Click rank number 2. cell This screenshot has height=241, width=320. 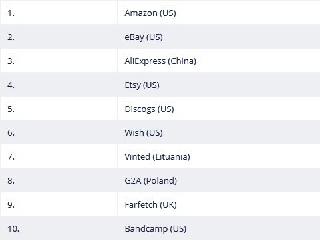click(x=11, y=37)
